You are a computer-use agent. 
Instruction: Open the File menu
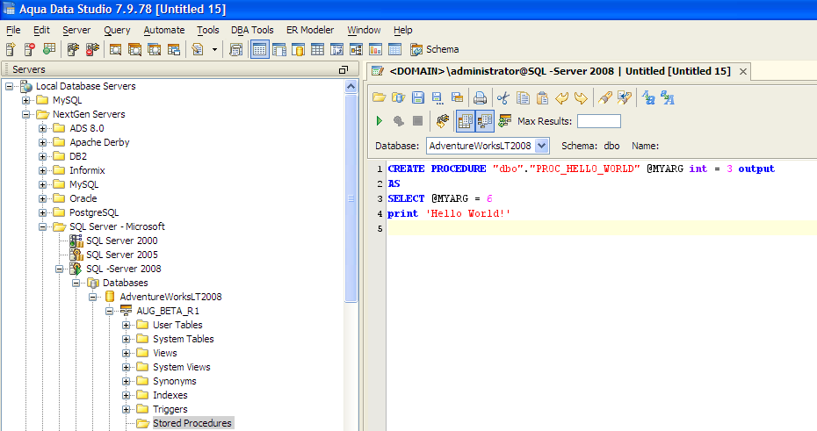pos(13,30)
